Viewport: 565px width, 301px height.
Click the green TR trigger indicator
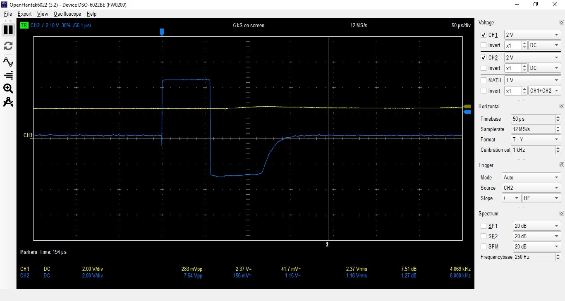(x=24, y=25)
